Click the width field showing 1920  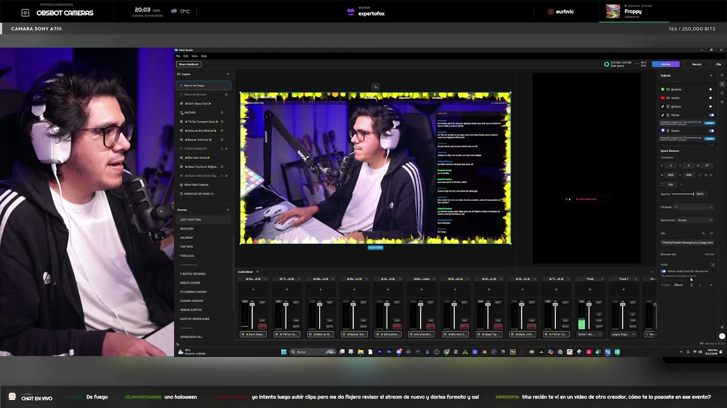[671, 175]
